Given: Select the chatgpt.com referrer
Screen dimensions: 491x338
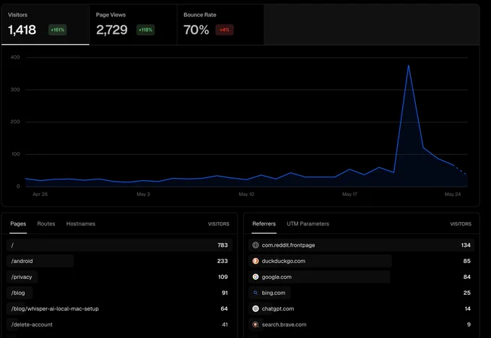Looking at the screenshot, I should [361, 309].
